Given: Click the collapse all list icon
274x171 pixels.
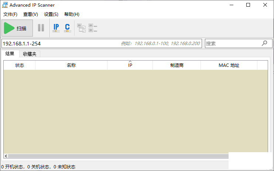Looking at the screenshot, I should (93, 28).
